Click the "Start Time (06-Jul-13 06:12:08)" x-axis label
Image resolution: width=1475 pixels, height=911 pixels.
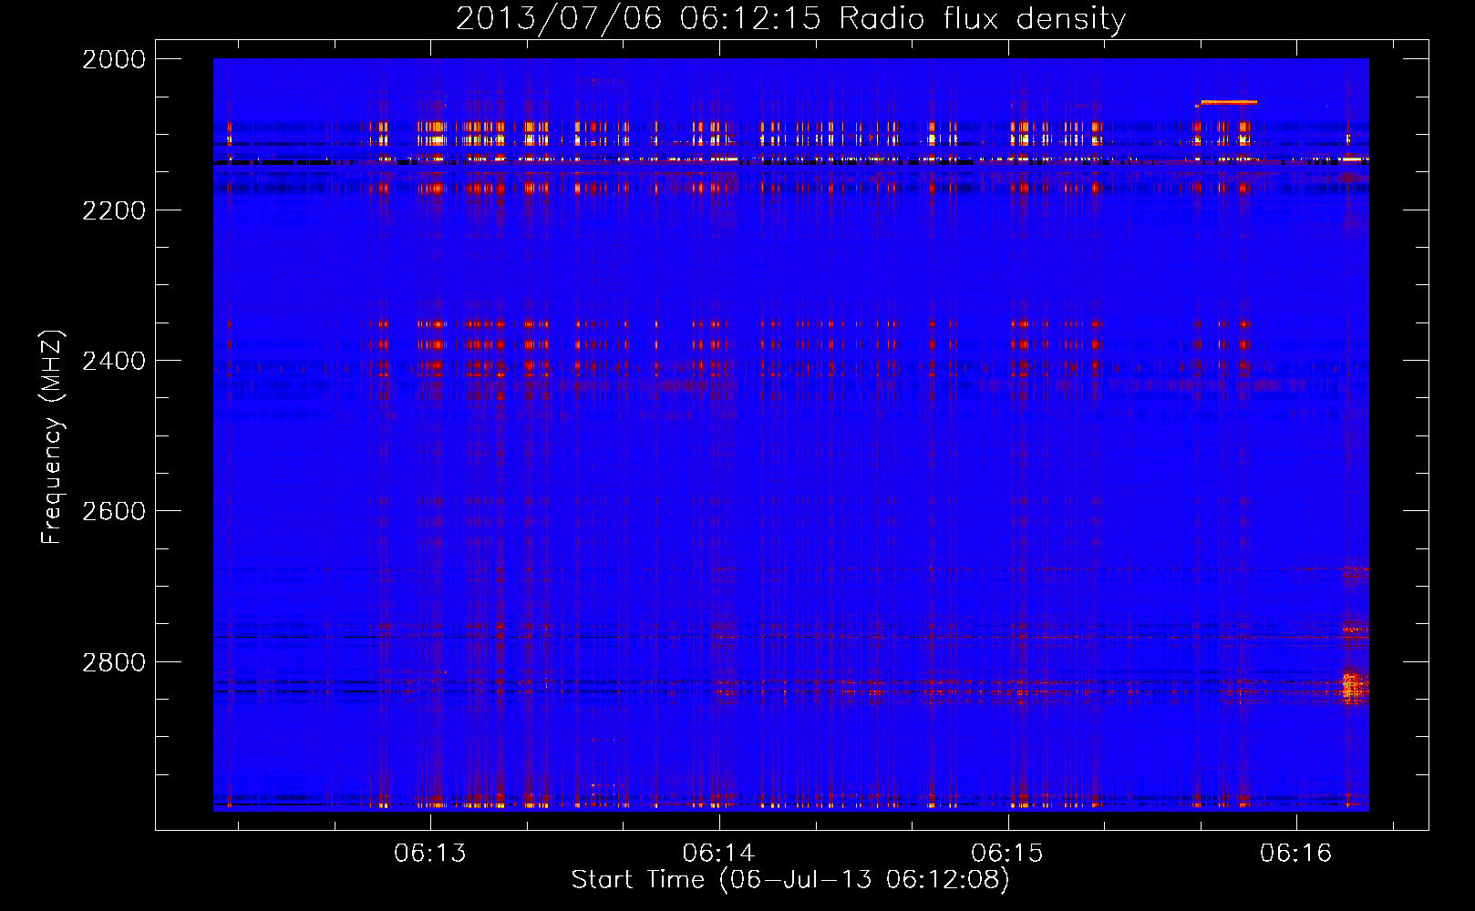pos(790,880)
